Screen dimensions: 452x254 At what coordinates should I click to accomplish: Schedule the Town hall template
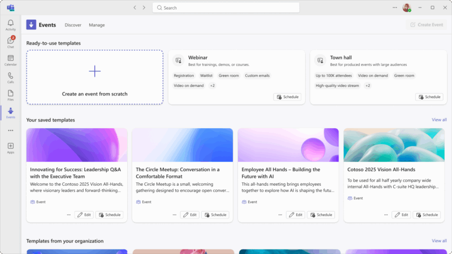[x=429, y=97]
